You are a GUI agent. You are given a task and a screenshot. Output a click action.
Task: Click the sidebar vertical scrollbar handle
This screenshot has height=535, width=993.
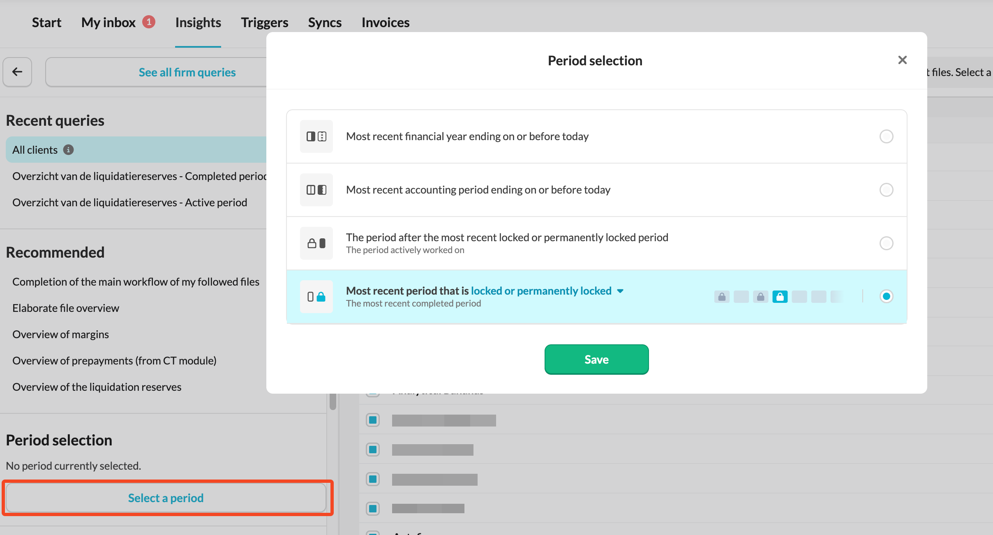point(333,401)
